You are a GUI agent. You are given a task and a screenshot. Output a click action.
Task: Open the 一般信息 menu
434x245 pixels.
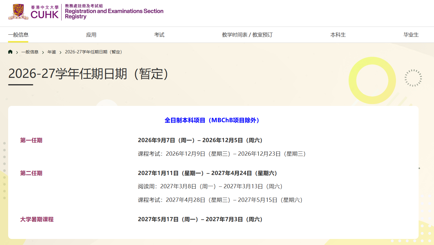tap(18, 35)
